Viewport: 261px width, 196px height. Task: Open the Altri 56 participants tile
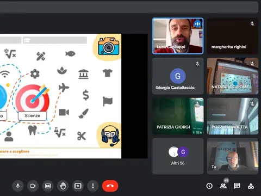tap(178, 156)
